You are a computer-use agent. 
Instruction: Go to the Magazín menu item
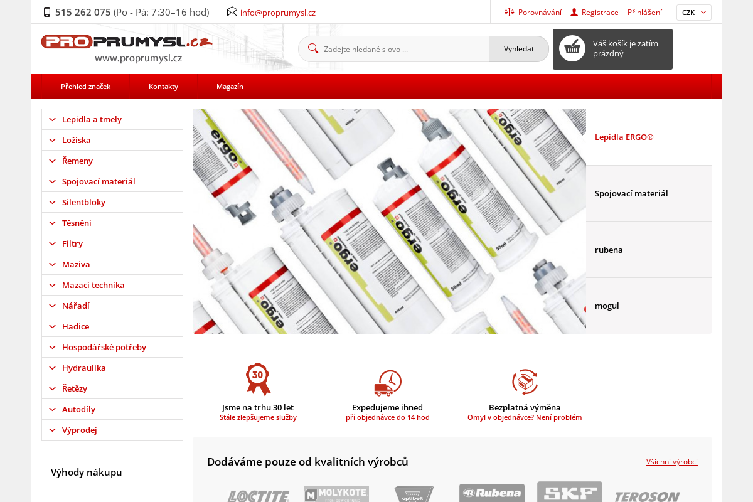click(230, 87)
